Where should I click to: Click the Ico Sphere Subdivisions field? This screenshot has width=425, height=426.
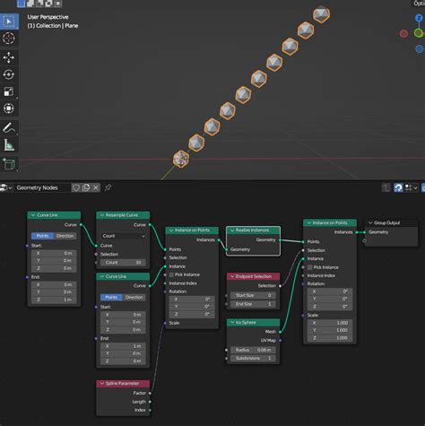253,358
